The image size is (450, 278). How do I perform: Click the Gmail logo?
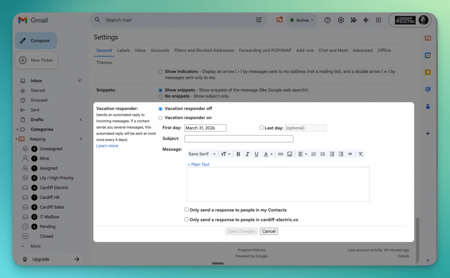[33, 20]
